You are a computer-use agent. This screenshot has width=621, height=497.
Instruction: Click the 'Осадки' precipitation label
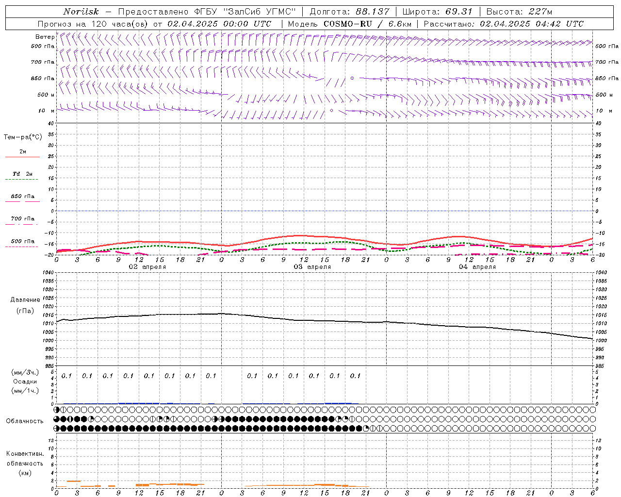click(x=25, y=381)
